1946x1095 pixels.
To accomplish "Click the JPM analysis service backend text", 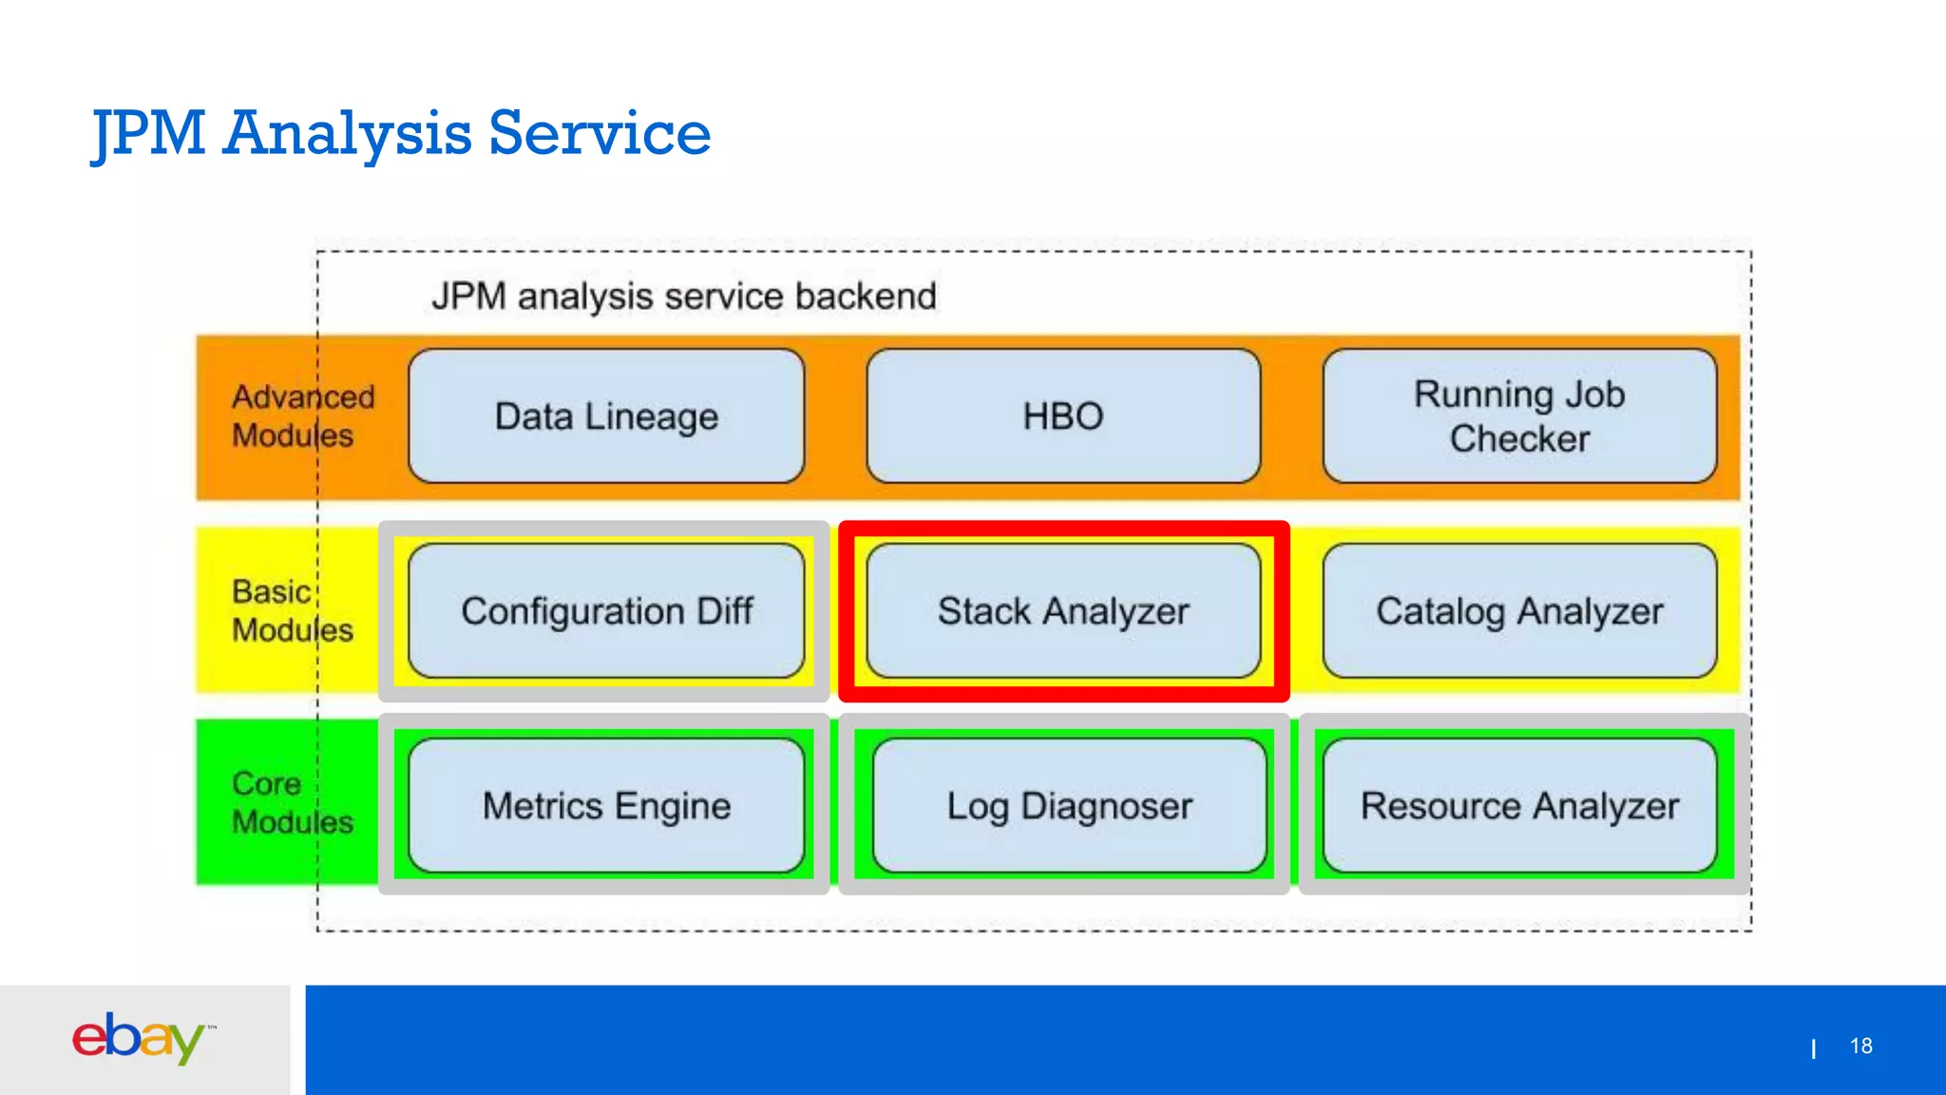I will point(684,297).
